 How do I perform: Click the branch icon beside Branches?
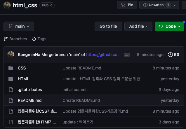coord(6,39)
